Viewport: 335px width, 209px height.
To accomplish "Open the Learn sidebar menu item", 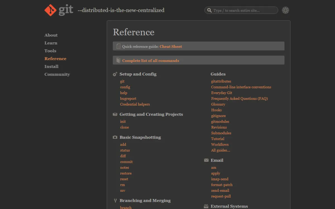I will 51,43.
